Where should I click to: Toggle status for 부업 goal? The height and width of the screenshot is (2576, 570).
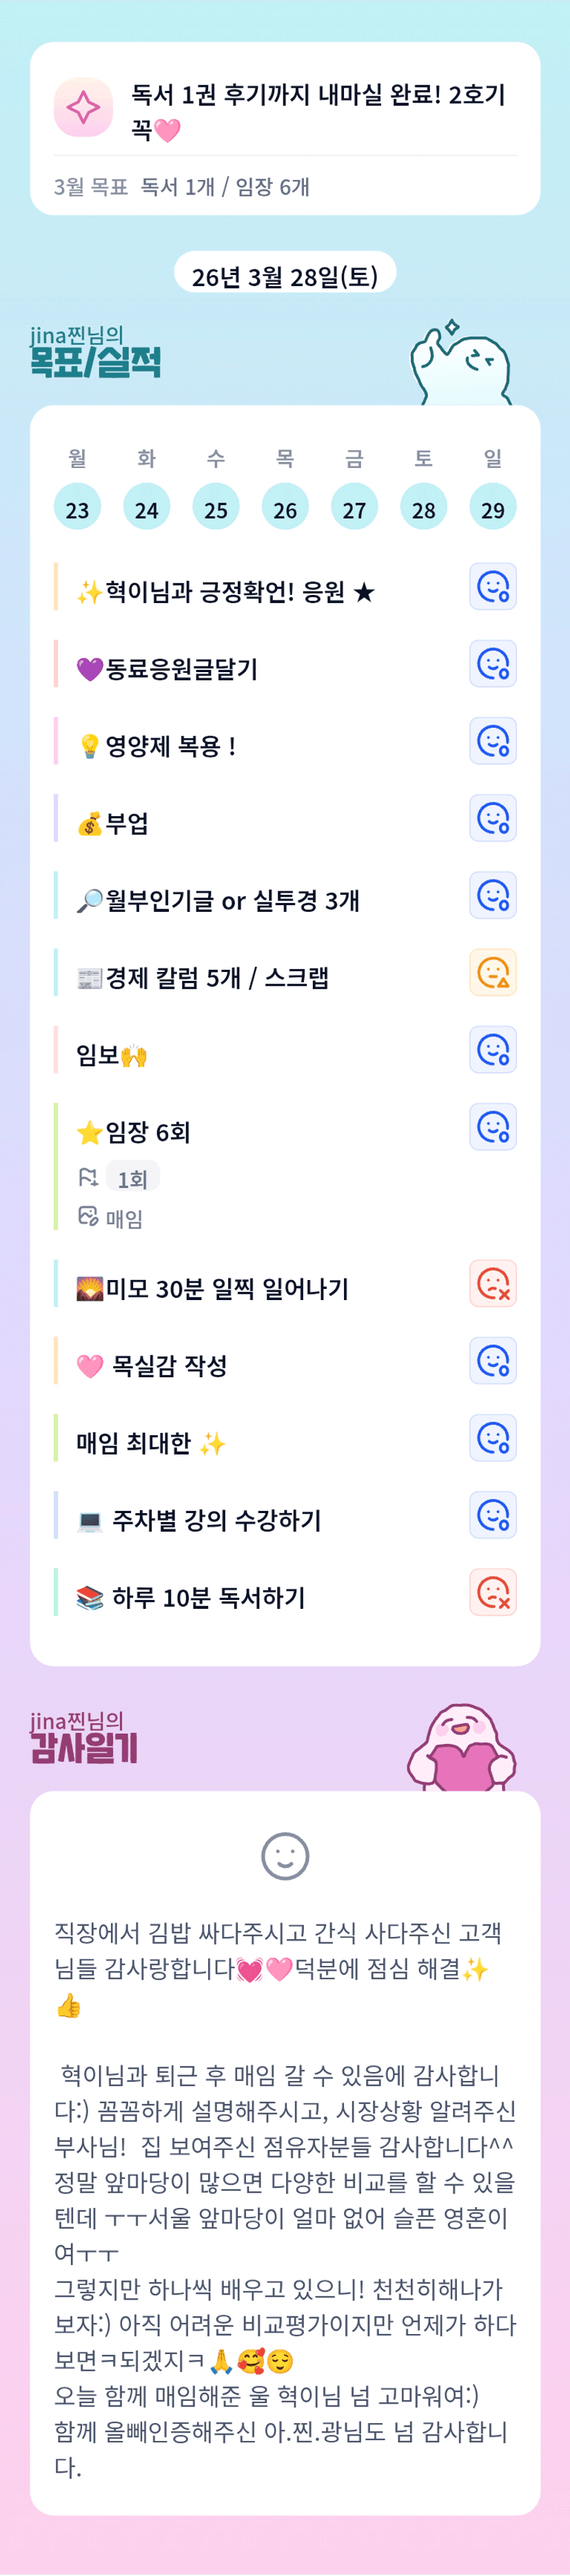tap(492, 819)
